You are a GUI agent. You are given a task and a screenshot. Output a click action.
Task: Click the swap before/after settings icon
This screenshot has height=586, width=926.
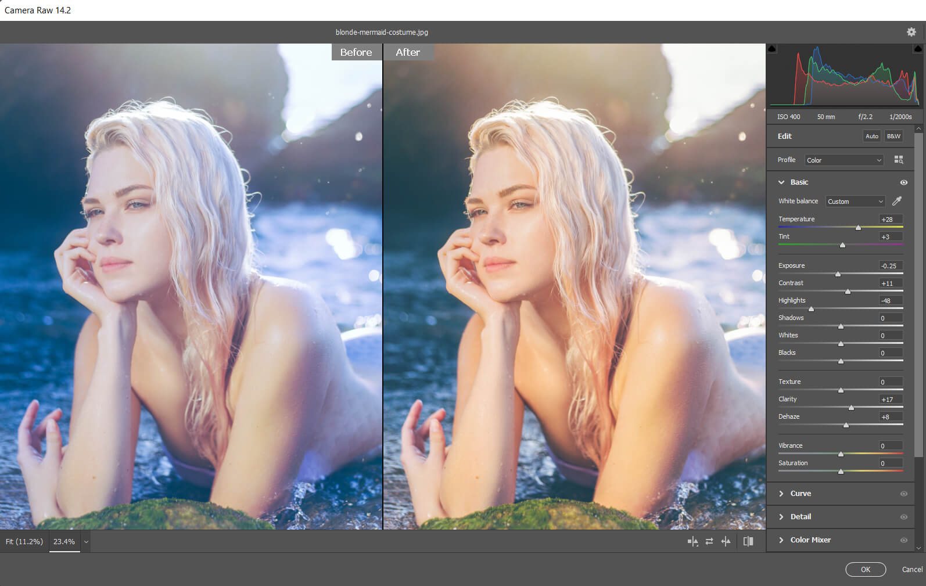point(709,541)
